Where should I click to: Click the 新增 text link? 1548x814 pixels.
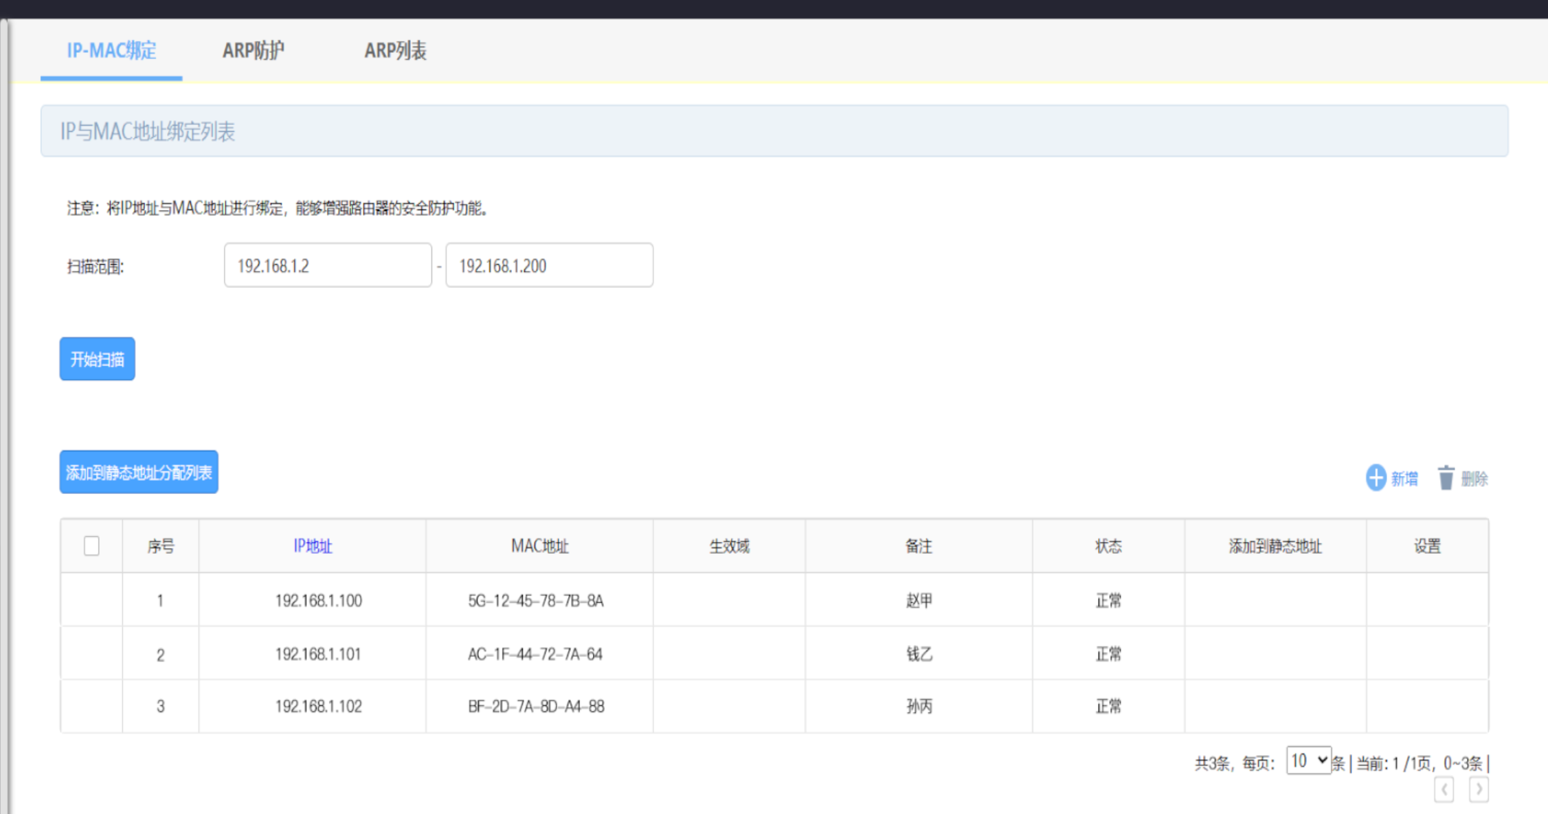click(x=1404, y=479)
